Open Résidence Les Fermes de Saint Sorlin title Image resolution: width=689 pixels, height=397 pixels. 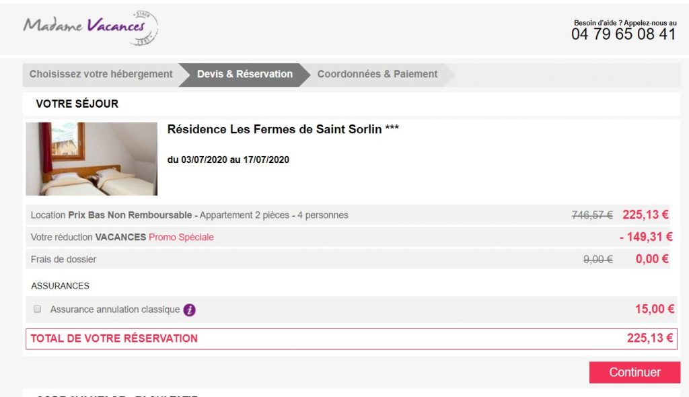click(283, 129)
